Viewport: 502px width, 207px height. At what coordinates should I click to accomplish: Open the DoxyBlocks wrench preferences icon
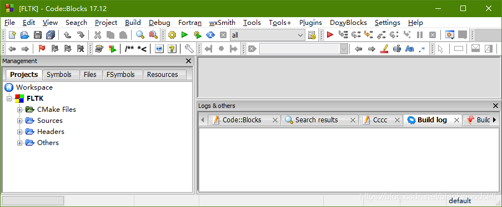click(x=189, y=49)
